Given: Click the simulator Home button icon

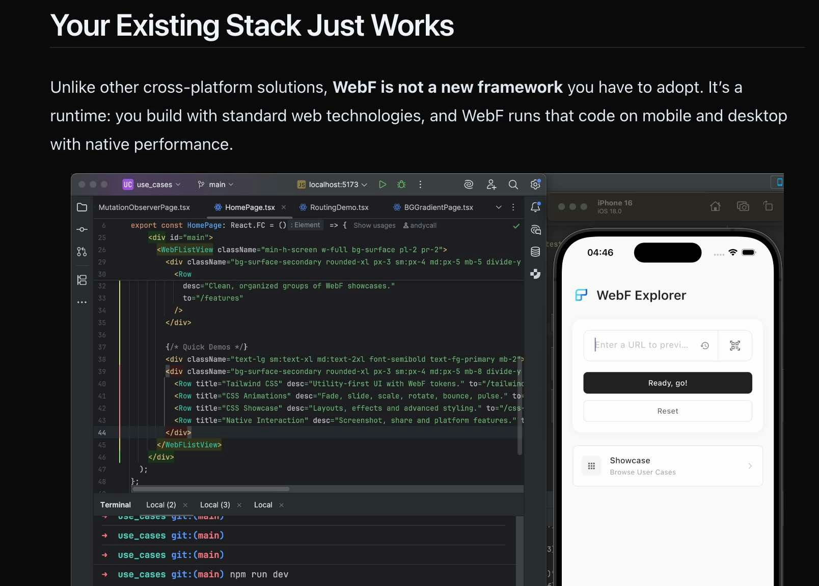Looking at the screenshot, I should pyautogui.click(x=716, y=206).
